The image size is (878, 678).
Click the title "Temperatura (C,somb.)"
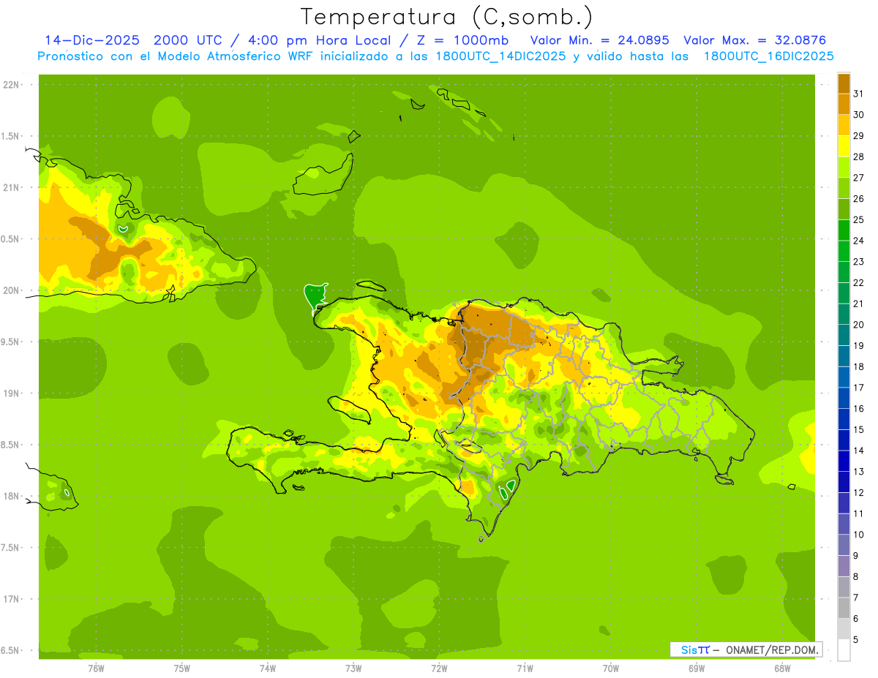click(x=446, y=17)
